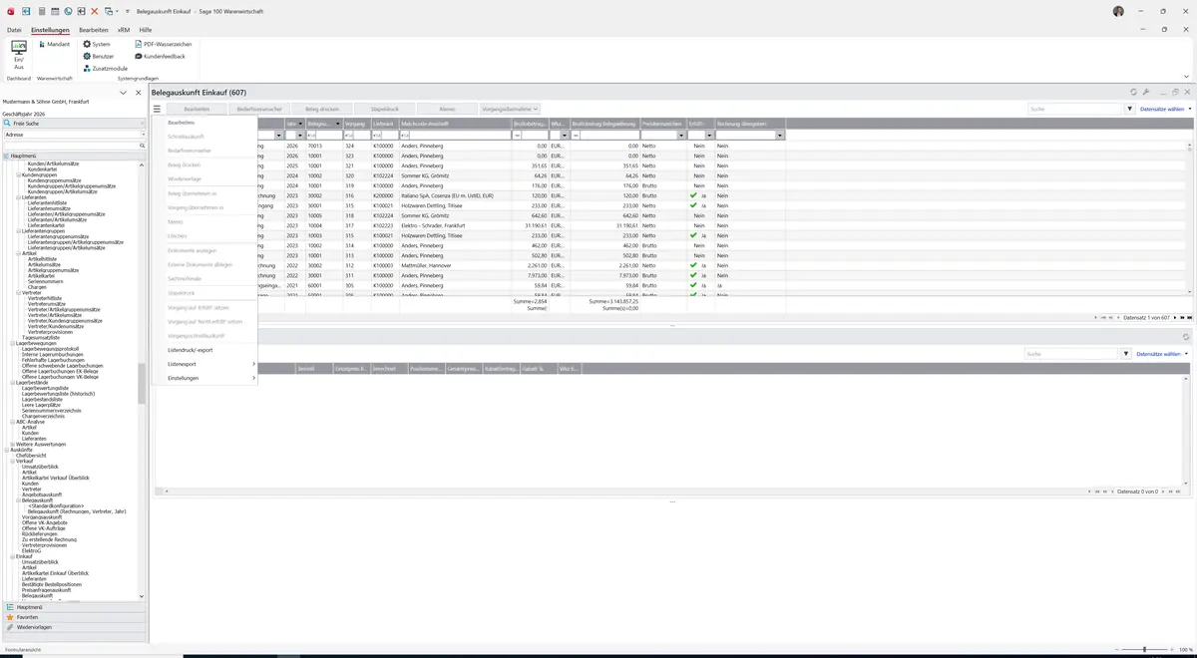This screenshot has height=658, width=1197.
Task: Click the hamburger menu icon of Belegauskunft Einkauf
Action: click(x=157, y=109)
